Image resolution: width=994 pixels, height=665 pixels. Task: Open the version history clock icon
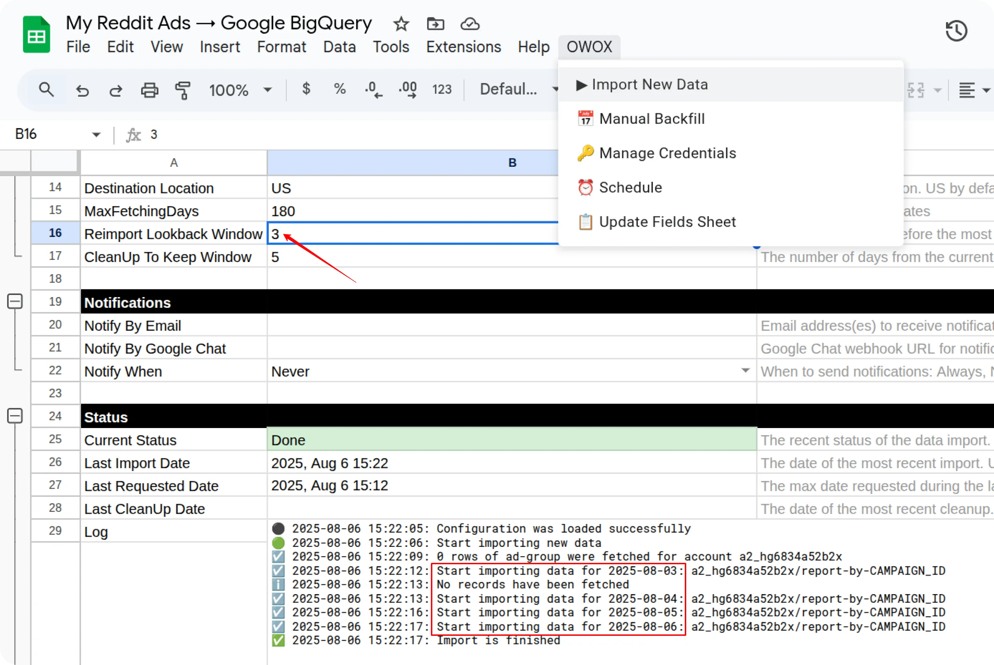tap(956, 31)
